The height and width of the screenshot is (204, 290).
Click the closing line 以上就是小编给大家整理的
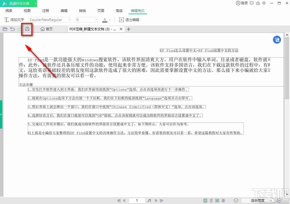pyautogui.click(x=135, y=133)
